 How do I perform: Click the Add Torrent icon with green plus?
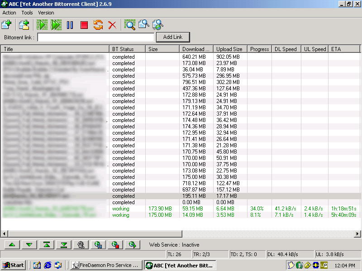click(6, 25)
